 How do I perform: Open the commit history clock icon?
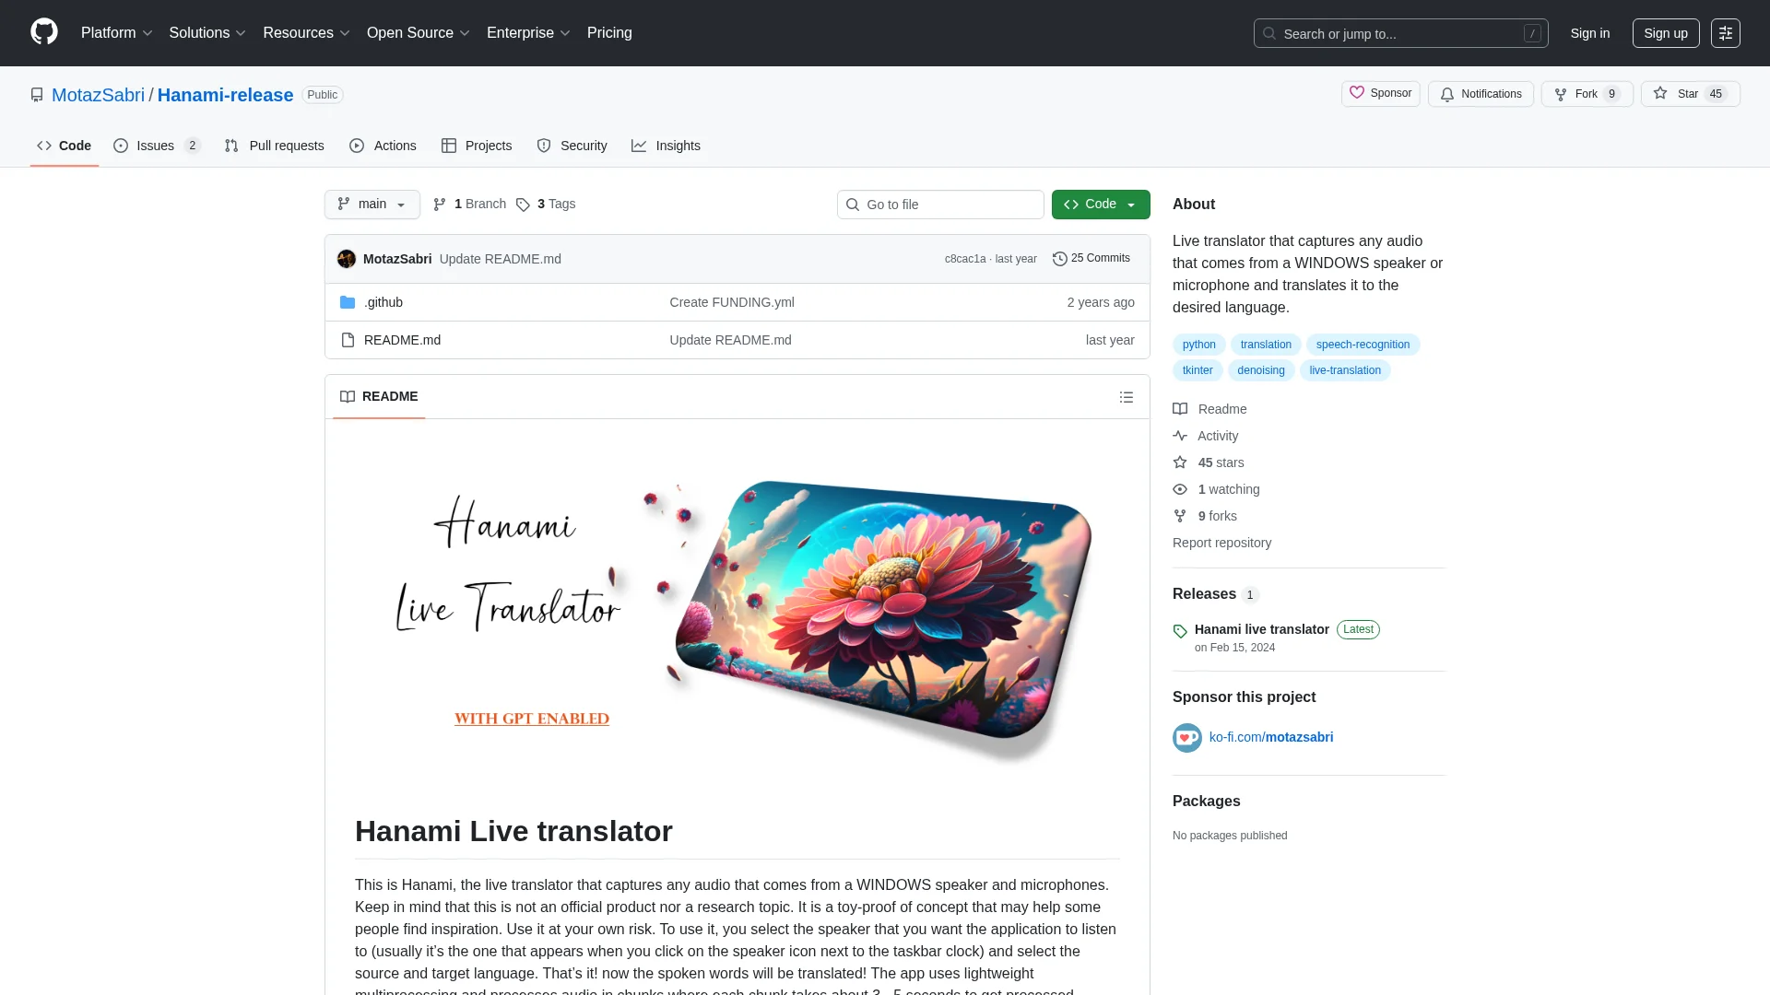click(x=1060, y=259)
